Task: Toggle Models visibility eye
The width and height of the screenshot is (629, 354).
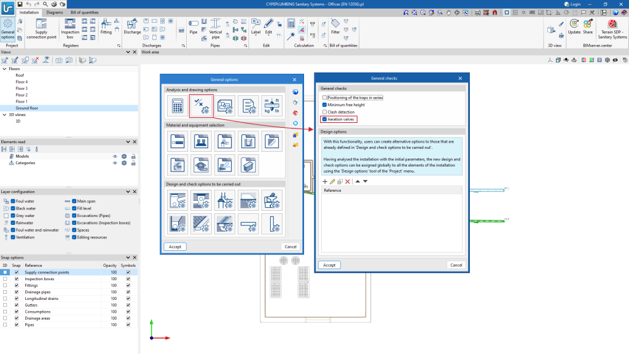Action: click(115, 157)
